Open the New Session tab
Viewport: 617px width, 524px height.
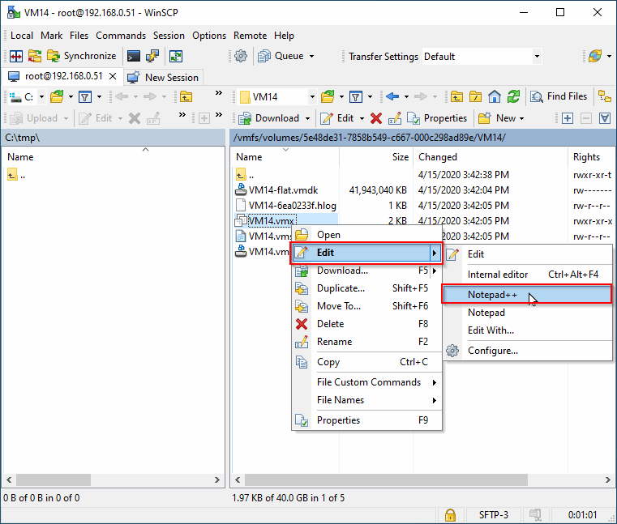coord(163,78)
